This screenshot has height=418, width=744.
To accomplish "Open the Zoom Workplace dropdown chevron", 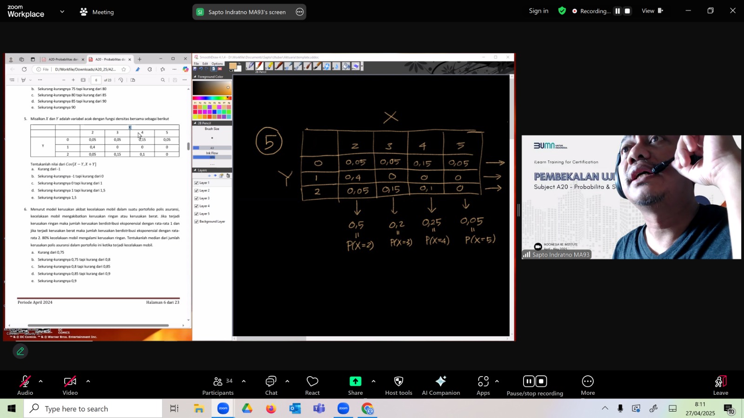I will click(62, 12).
